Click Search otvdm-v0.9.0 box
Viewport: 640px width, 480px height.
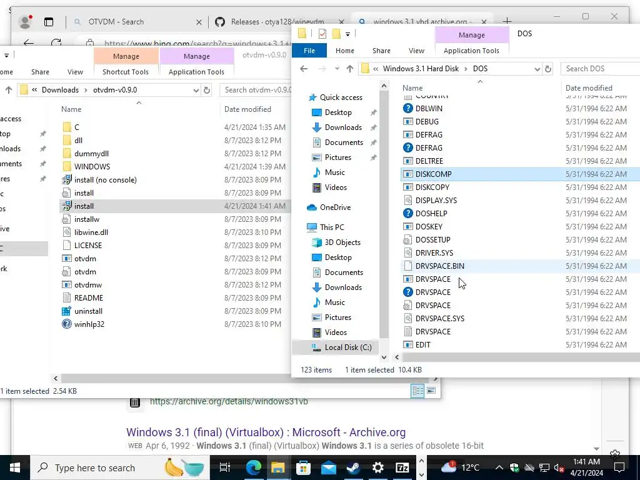point(256,90)
